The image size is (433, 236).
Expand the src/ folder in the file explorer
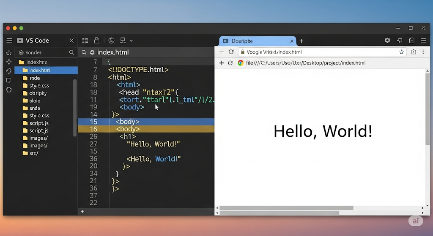34,153
